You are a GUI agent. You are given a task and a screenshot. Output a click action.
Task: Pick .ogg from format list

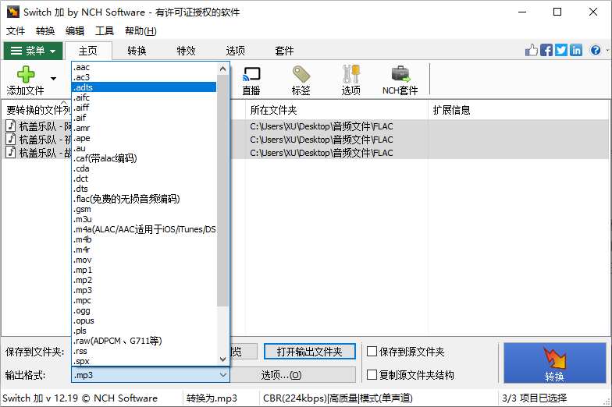[144, 310]
